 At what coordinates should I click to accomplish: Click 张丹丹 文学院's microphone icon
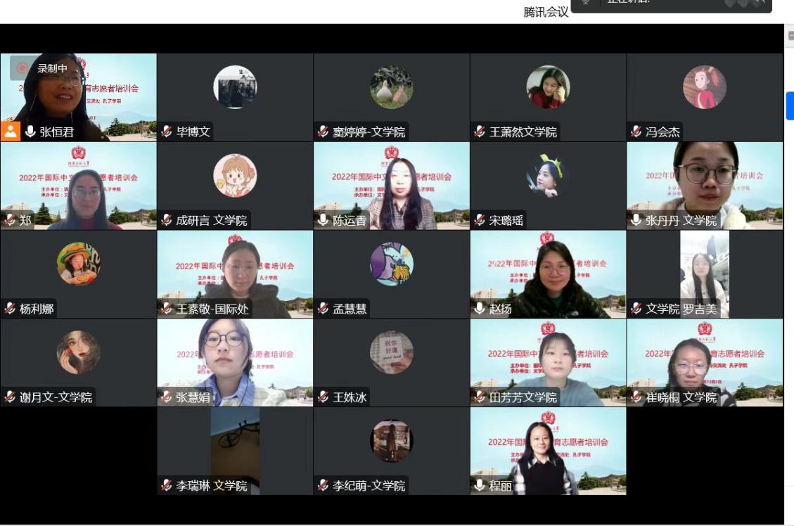(636, 220)
